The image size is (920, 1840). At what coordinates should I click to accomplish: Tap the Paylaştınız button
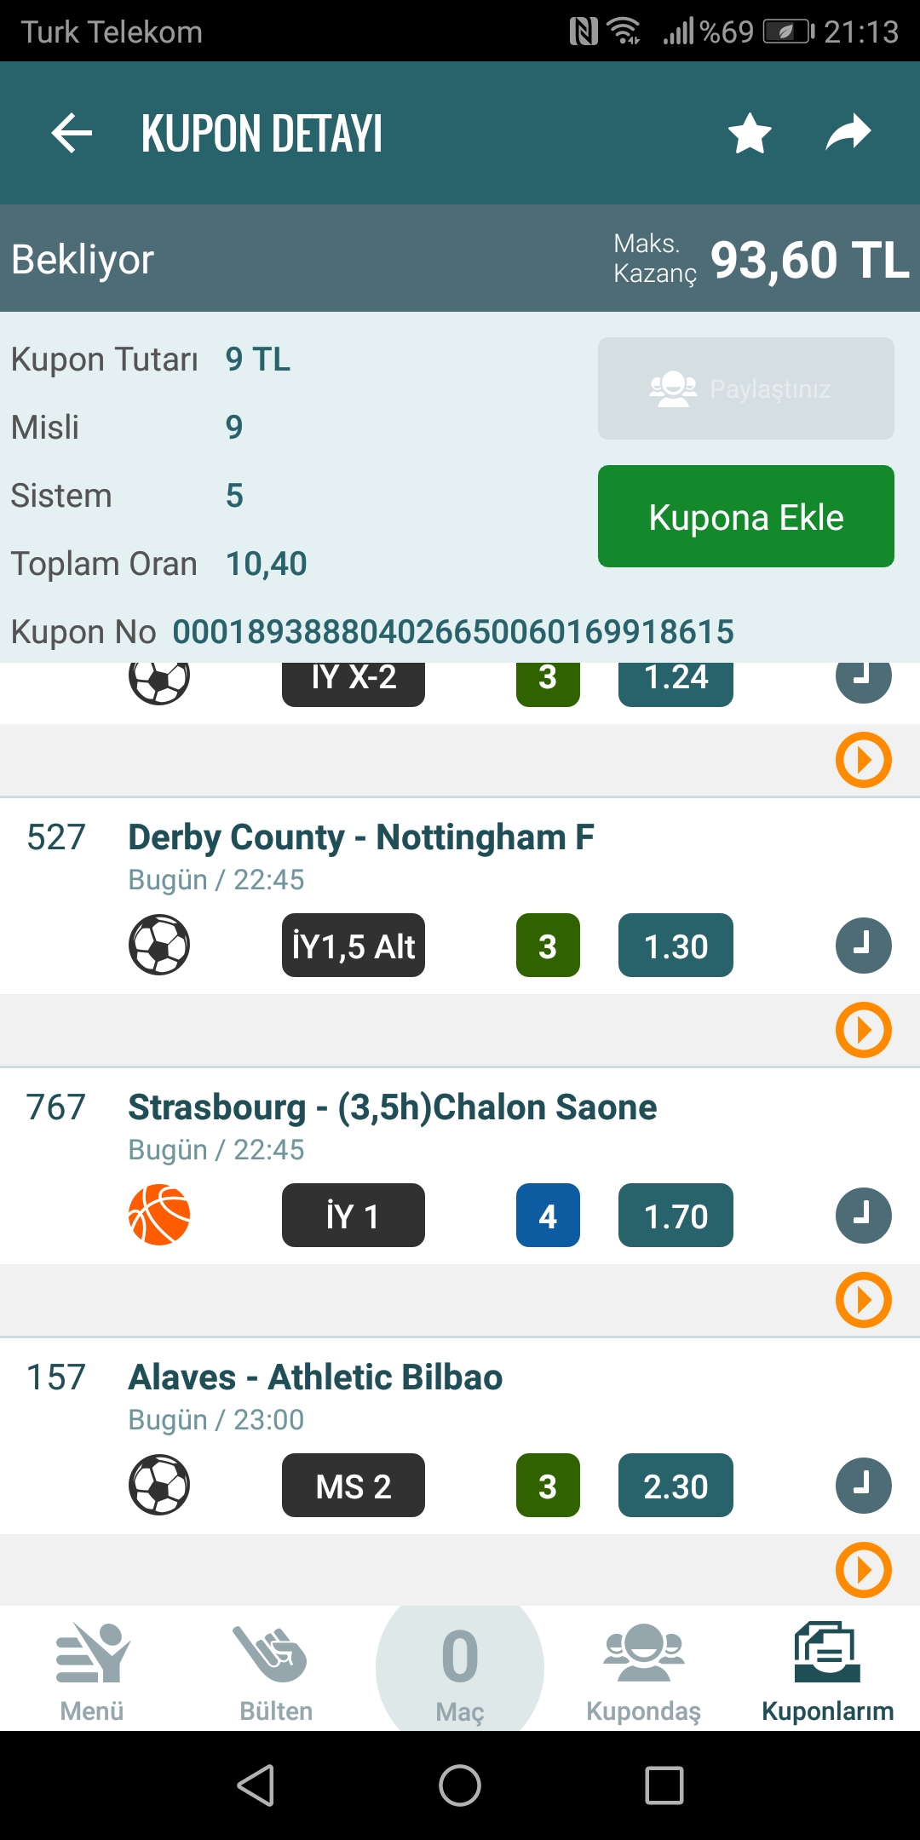click(746, 388)
